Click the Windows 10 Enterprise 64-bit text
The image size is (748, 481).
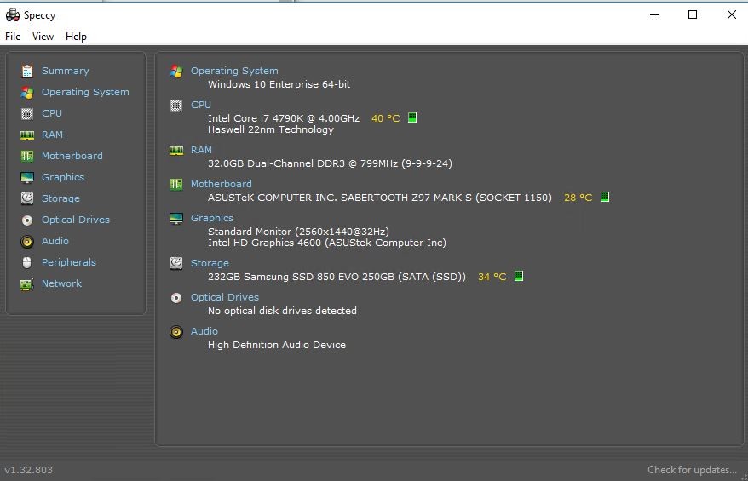point(279,84)
